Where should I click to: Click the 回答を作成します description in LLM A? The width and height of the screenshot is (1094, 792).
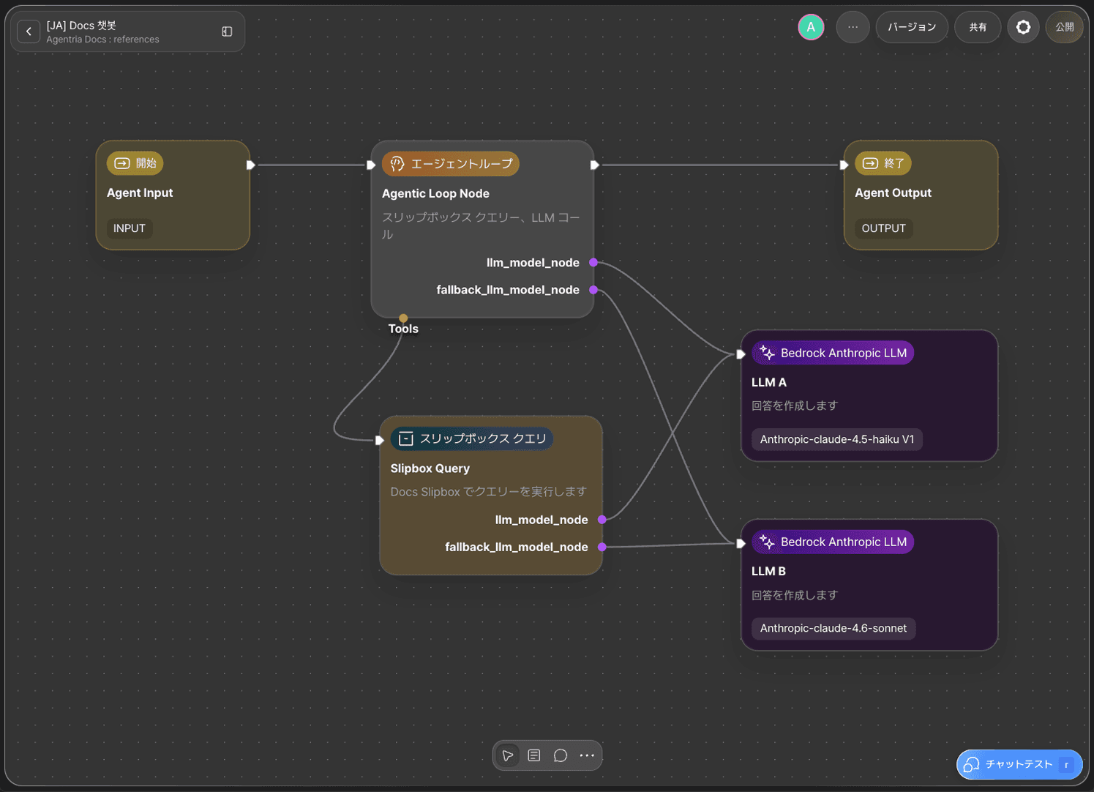coord(795,406)
